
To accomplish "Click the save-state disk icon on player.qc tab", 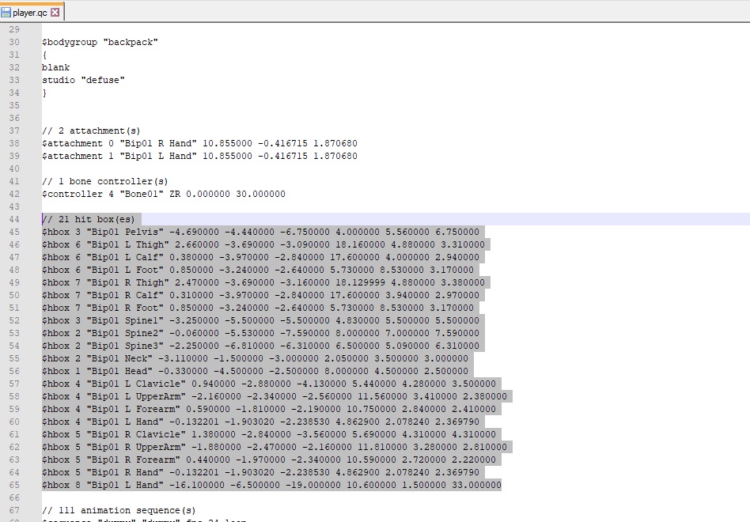I will point(6,13).
